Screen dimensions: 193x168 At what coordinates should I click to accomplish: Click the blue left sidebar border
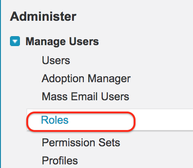click(x=0, y=84)
